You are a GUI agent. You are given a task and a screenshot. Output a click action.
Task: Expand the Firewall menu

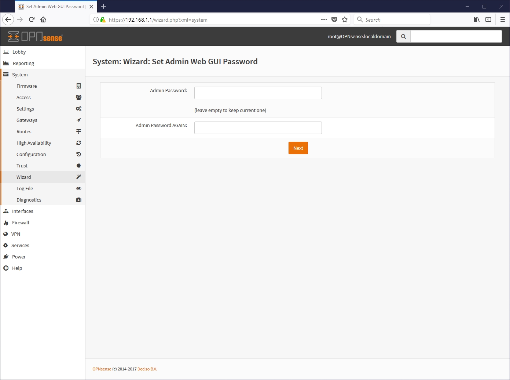21,223
